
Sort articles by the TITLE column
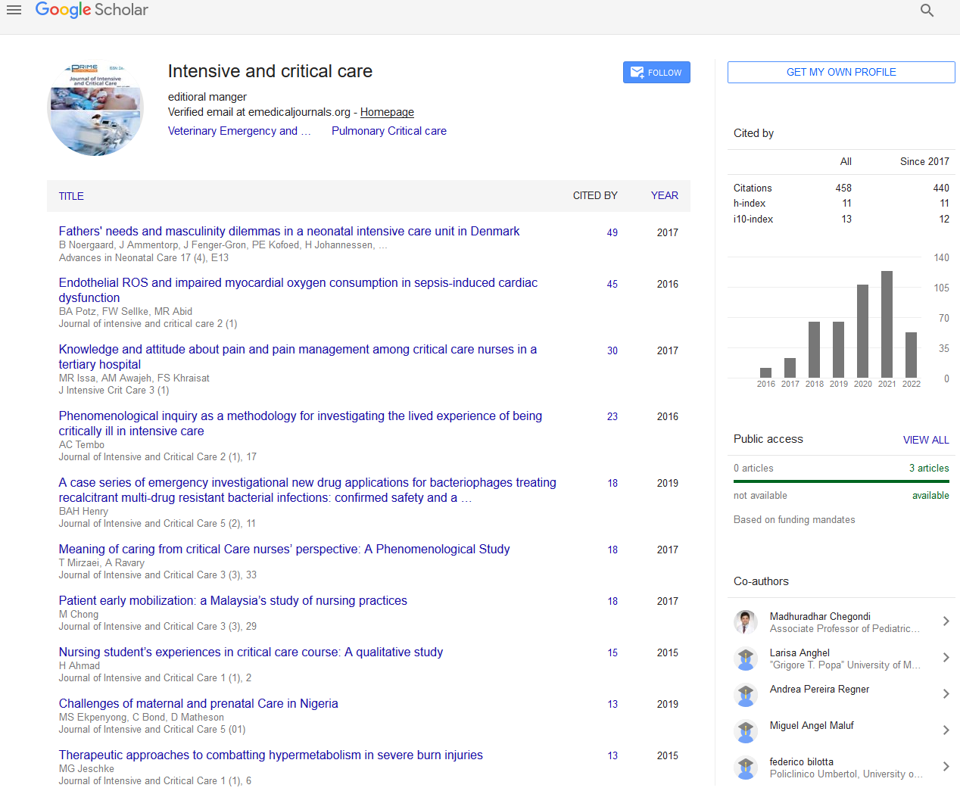(71, 196)
